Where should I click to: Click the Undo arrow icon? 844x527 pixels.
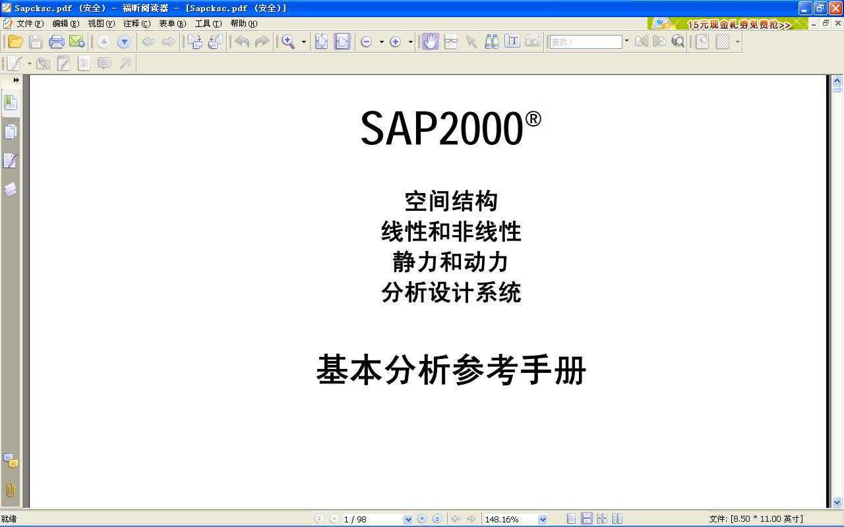click(x=242, y=42)
